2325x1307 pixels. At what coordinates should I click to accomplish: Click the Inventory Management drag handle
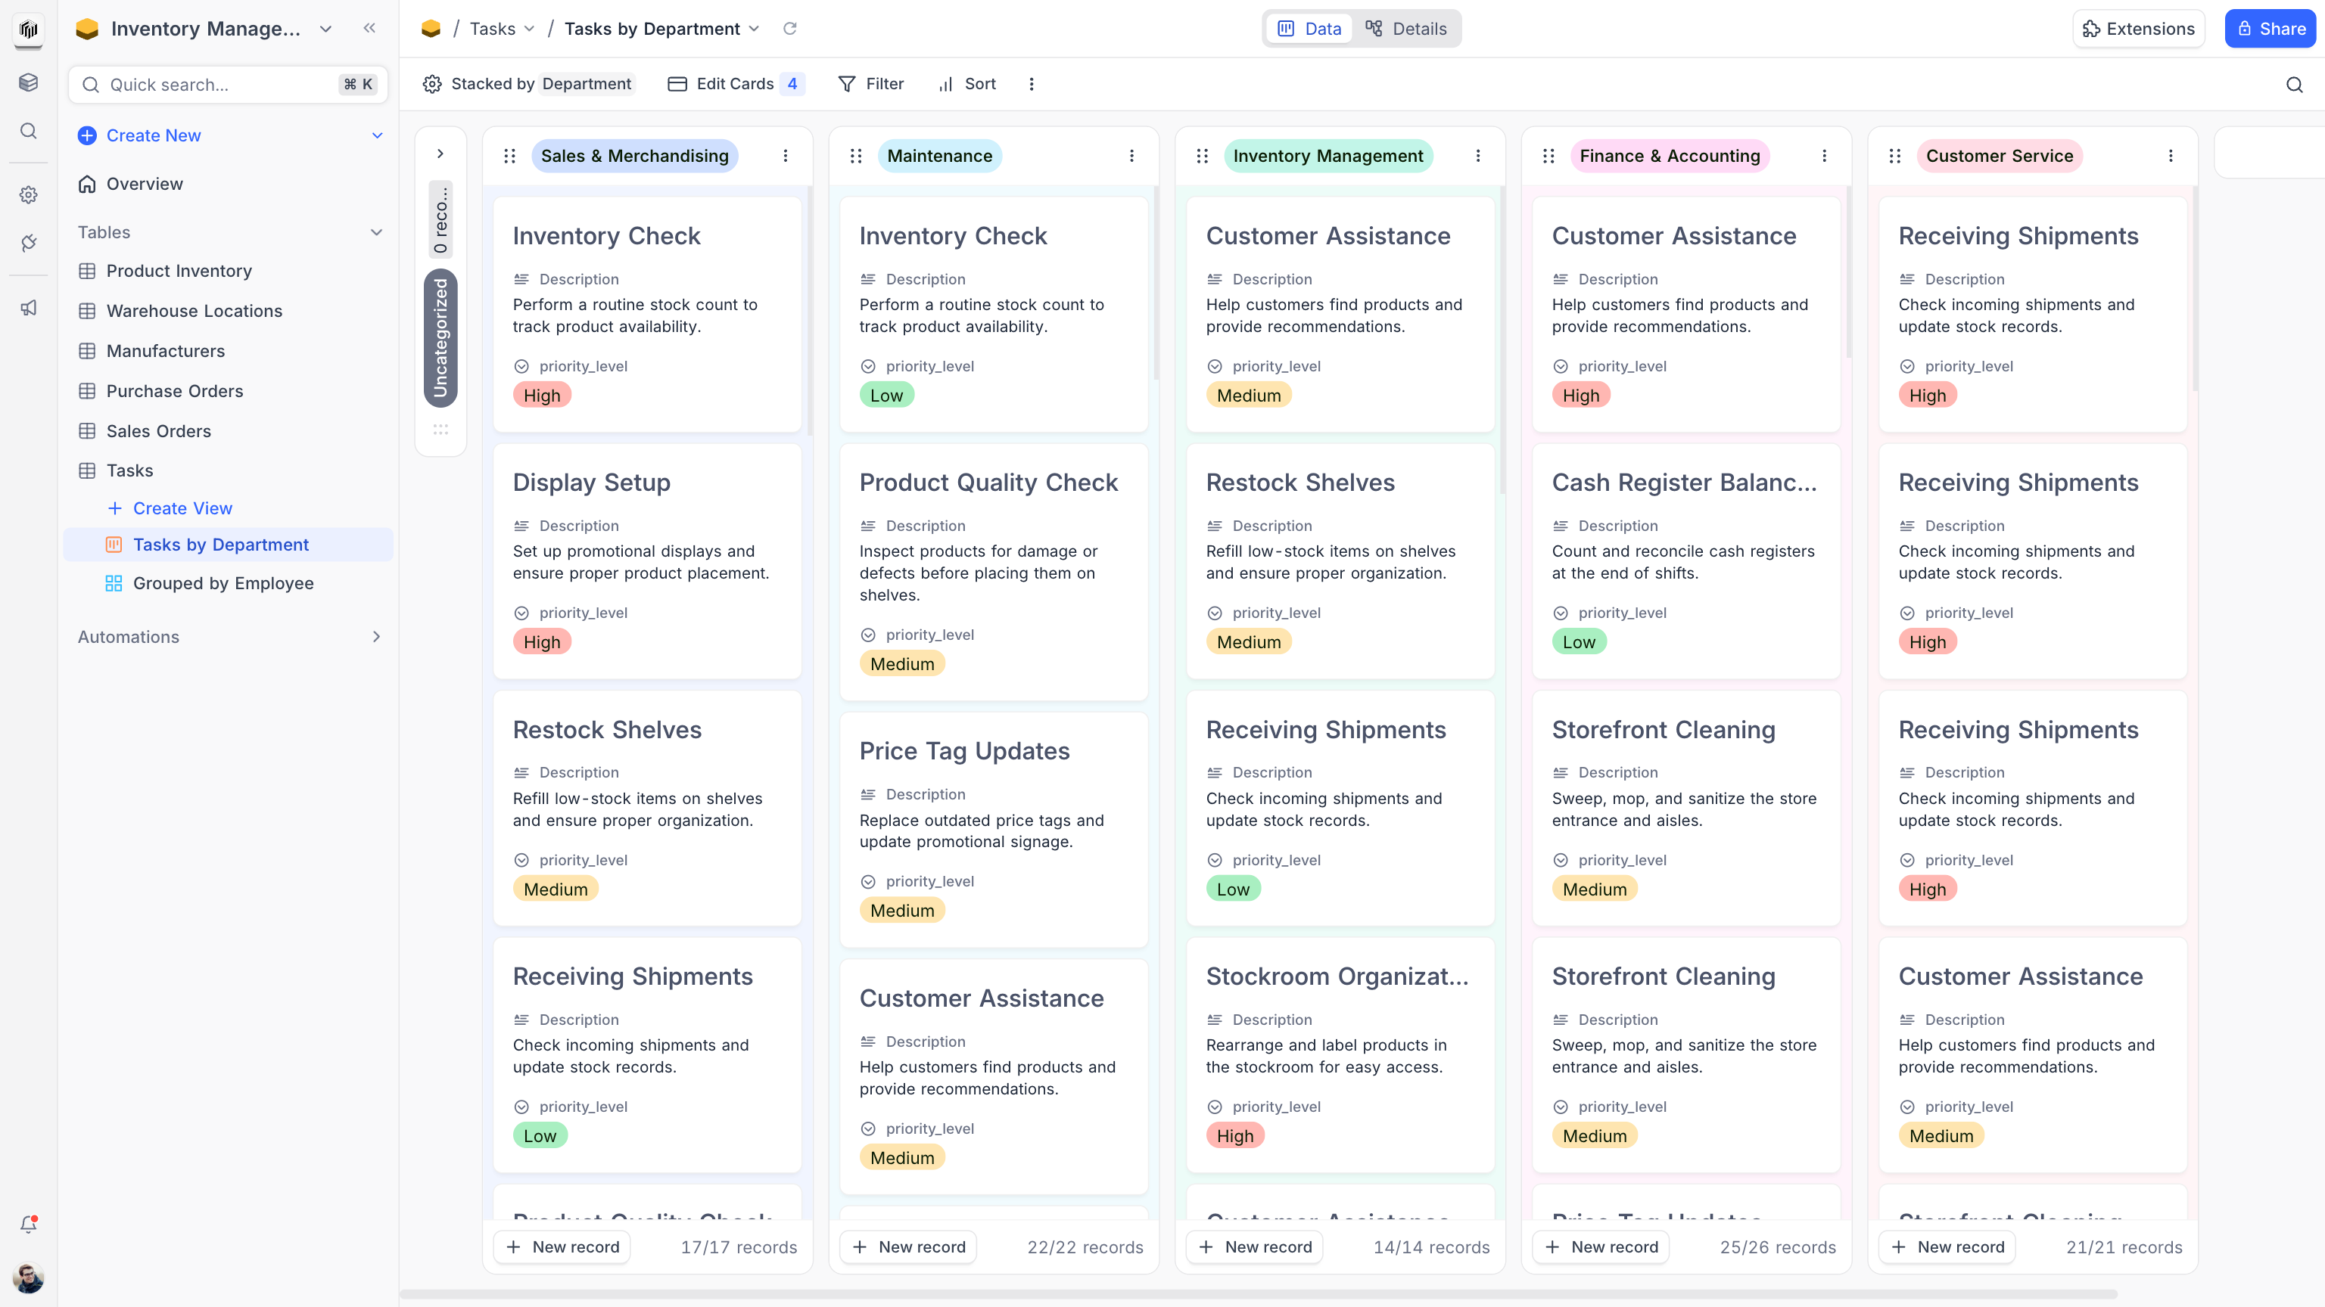pos(1202,156)
